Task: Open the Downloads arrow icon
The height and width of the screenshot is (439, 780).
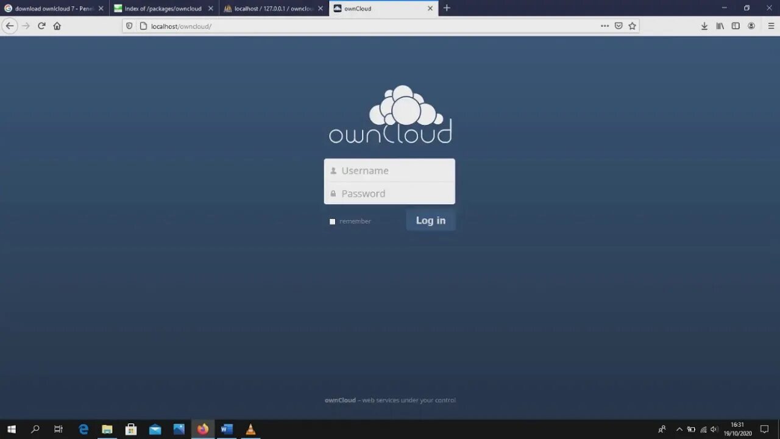Action: [704, 26]
